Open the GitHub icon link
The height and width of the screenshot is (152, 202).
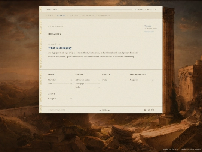[x=153, y=110]
